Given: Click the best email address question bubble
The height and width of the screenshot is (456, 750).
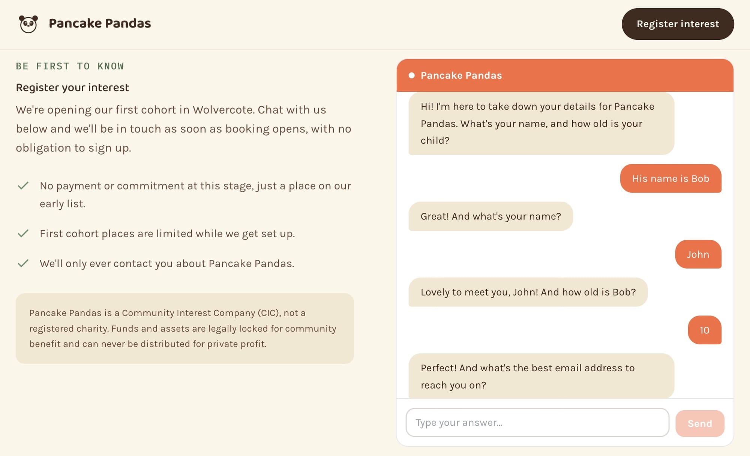Looking at the screenshot, I should 541,376.
